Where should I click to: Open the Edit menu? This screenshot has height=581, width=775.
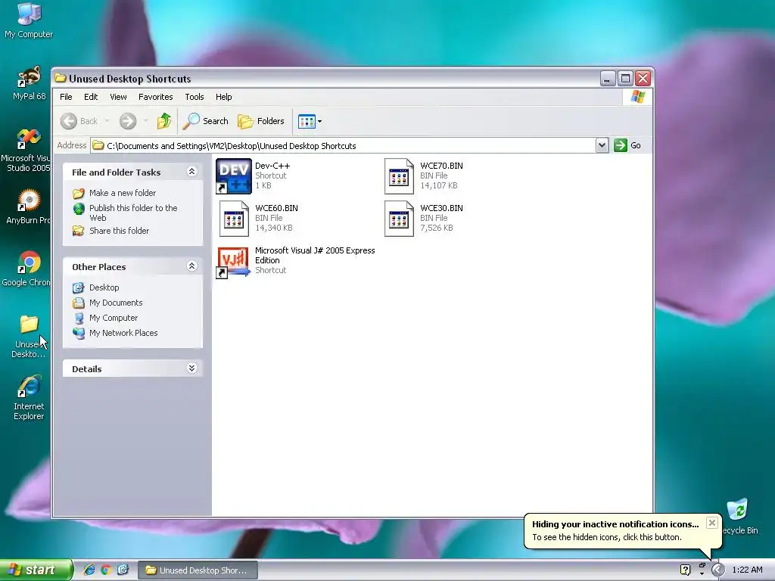click(x=91, y=97)
